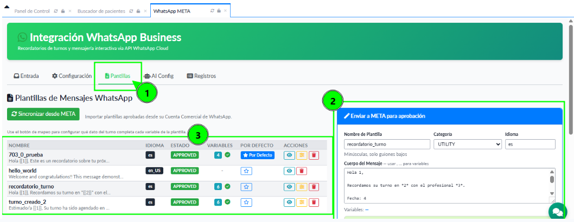The width and height of the screenshot is (574, 222).
Task: Toggle Por Defecto on 703_0_prueba
Action: 257,155
